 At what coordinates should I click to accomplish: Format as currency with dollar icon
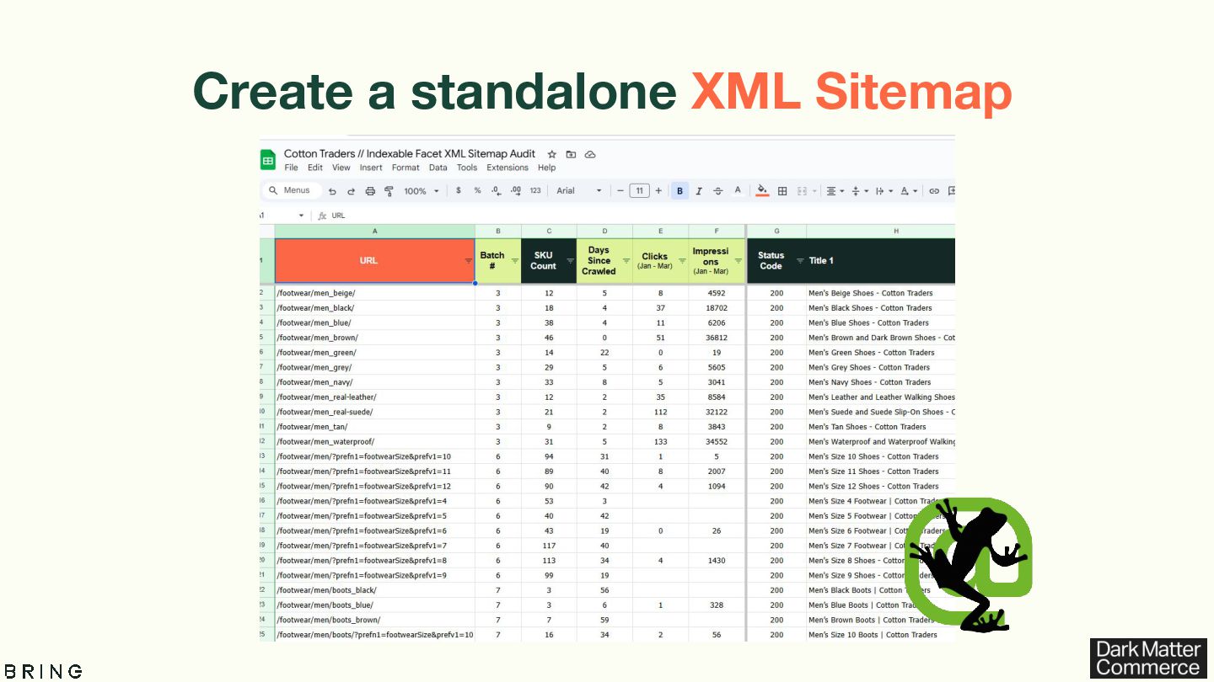point(459,191)
